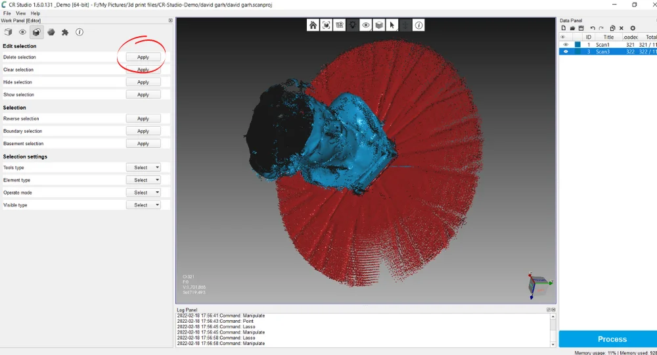Open settings gear in Data Panel
Image resolution: width=657 pixels, height=355 pixels.
633,28
